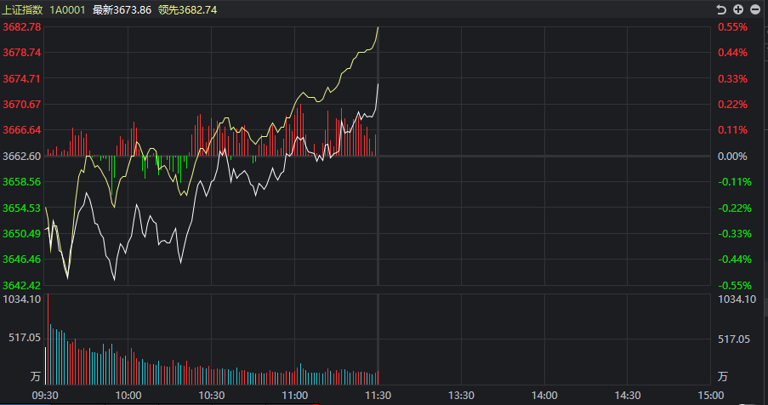Click the 0.00% percent label
This screenshot has height=405, width=768.
point(733,157)
